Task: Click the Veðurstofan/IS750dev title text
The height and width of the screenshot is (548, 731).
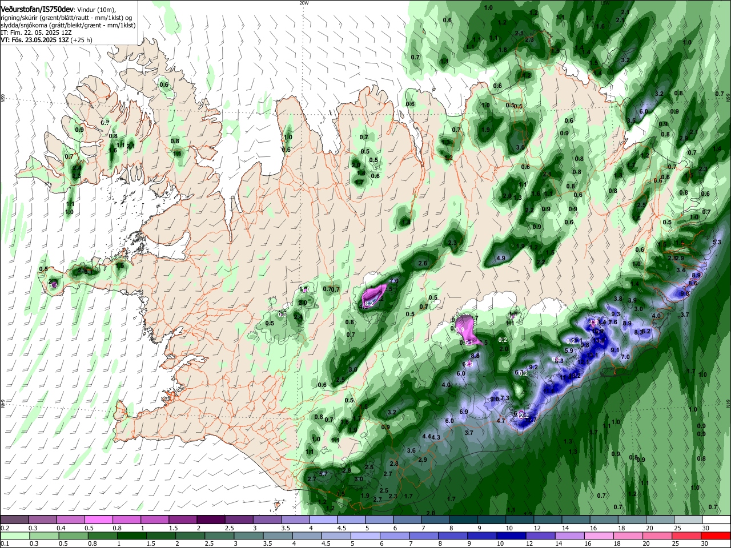Action: pos(37,9)
